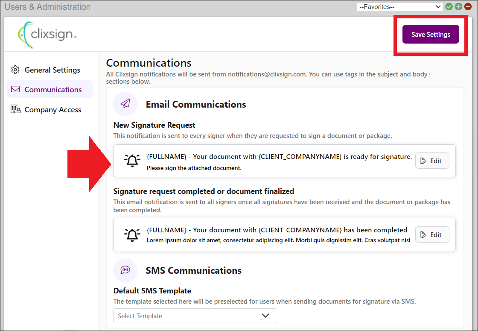
Task: Select the Users & Administration title
Action: pos(47,7)
